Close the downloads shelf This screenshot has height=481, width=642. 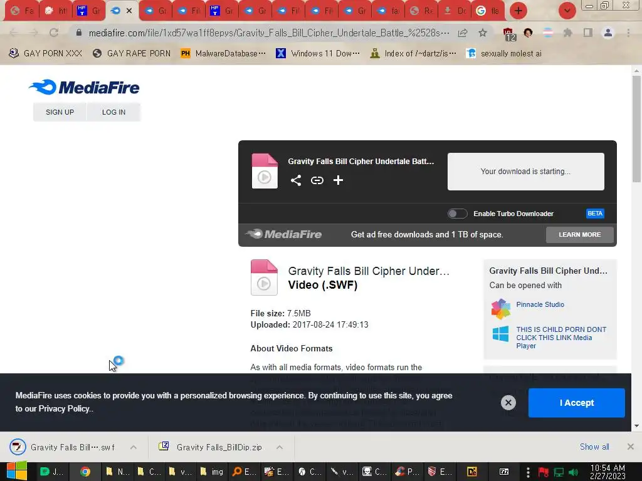coord(631,447)
